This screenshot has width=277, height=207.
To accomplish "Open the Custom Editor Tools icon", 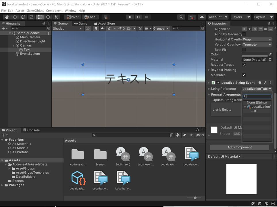I will (x=56, y=17).
